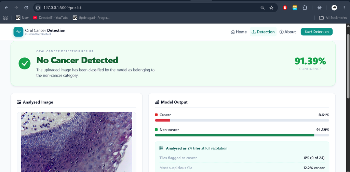Image resolution: width=350 pixels, height=172 pixels.
Task: Click the 12.2% cancer value
Action: coord(314,168)
